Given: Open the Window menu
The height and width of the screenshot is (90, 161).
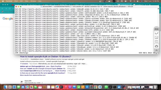Looking at the screenshot, I should [33, 1].
